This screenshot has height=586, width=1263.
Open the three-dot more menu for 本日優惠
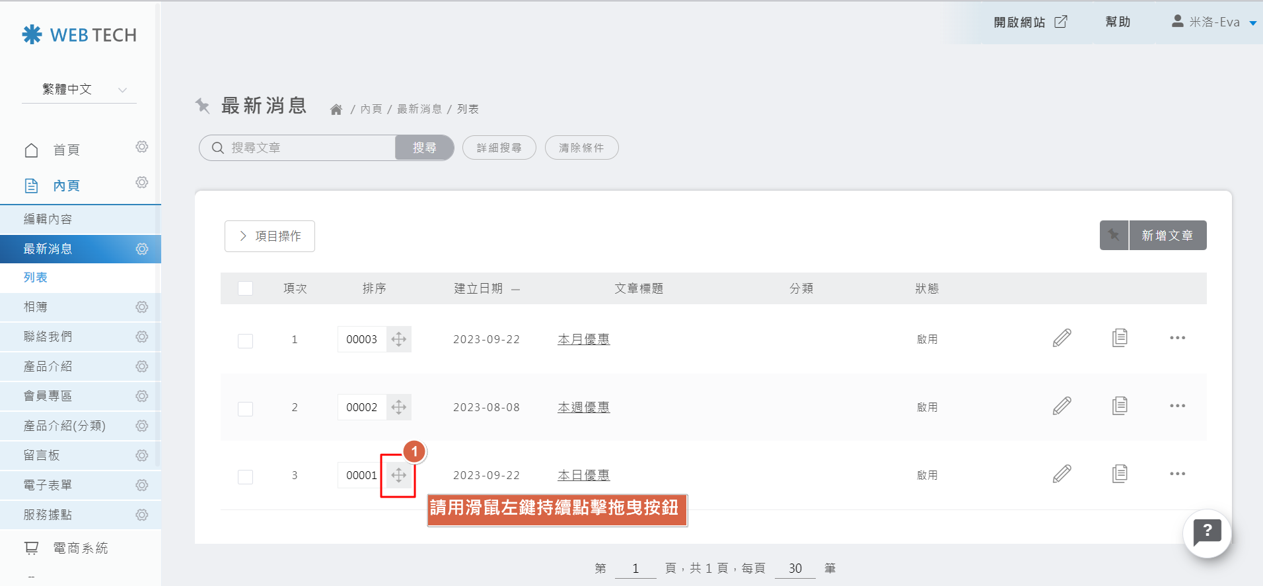click(x=1177, y=474)
